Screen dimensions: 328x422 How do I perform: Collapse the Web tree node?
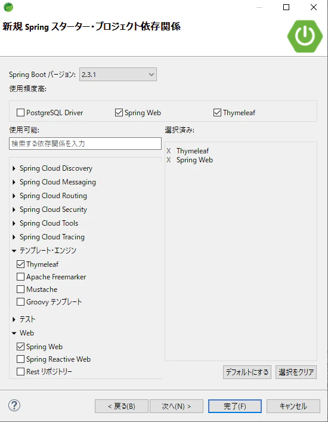14,333
